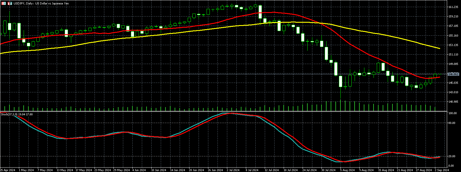
Task: Click the 2 Sep 2024 date label
Action: (x=442, y=170)
